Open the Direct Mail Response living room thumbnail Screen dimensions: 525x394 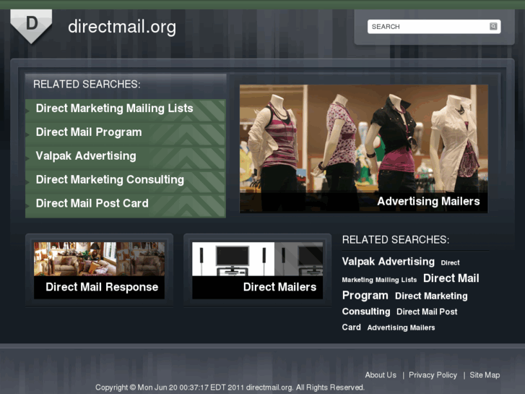(99, 259)
